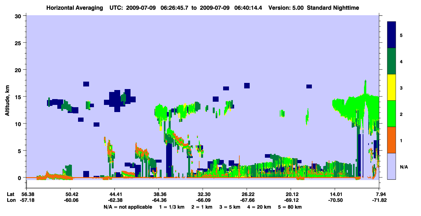Screen dimensions: 421x216
Task: Click latitude value 26.22
Action: tap(247, 194)
